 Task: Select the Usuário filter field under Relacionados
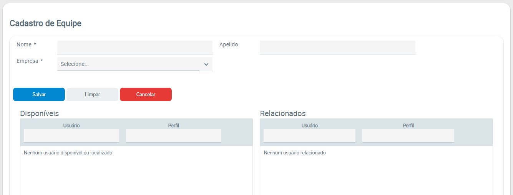(309, 136)
